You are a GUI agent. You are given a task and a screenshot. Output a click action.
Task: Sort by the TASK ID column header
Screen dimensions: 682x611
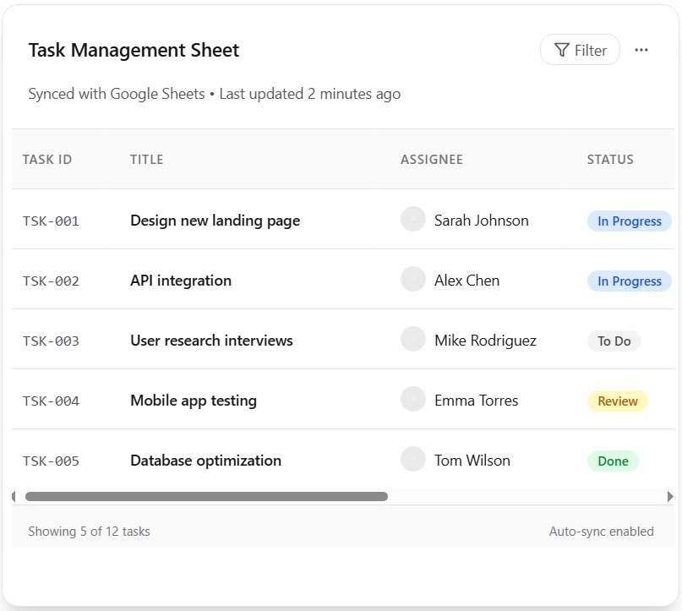(x=47, y=160)
